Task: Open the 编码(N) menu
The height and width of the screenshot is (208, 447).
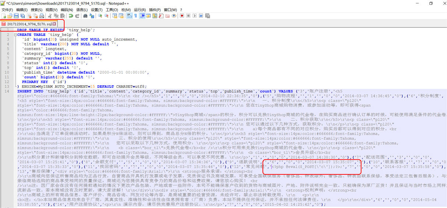Action: [x=67, y=10]
